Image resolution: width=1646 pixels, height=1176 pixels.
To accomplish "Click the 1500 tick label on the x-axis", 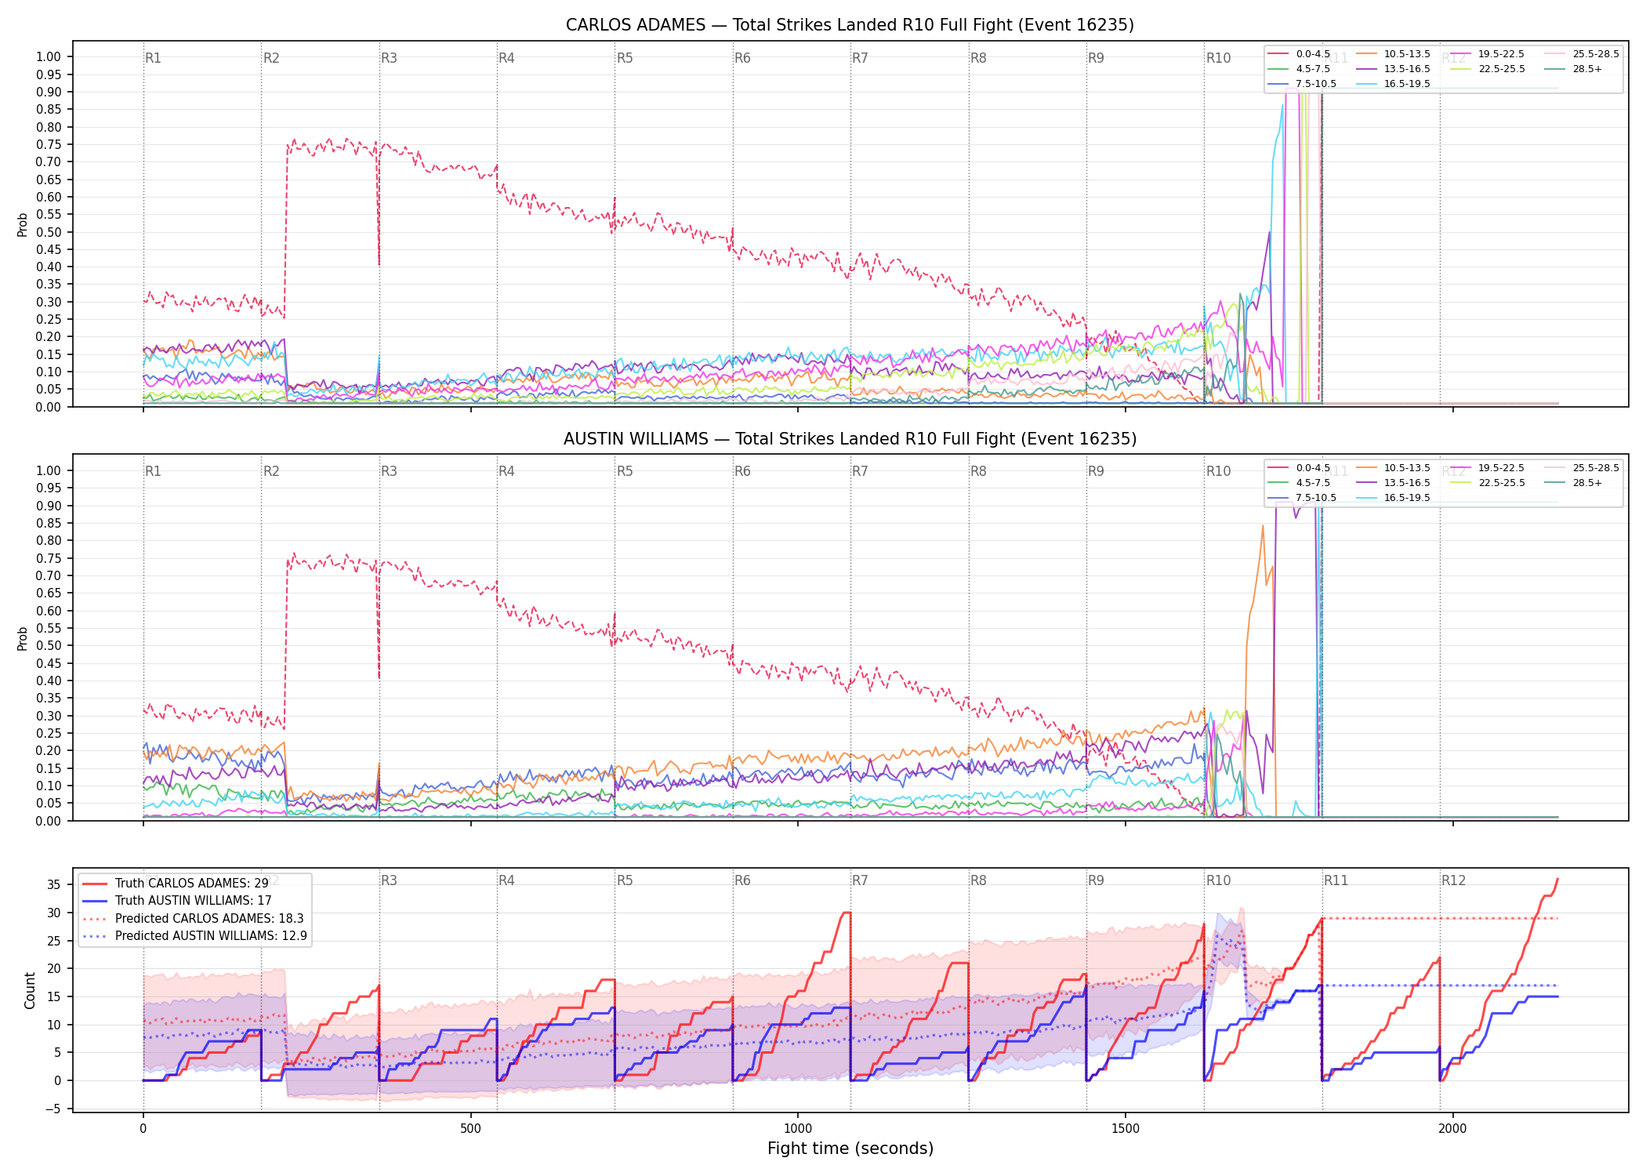I will (x=1126, y=1129).
